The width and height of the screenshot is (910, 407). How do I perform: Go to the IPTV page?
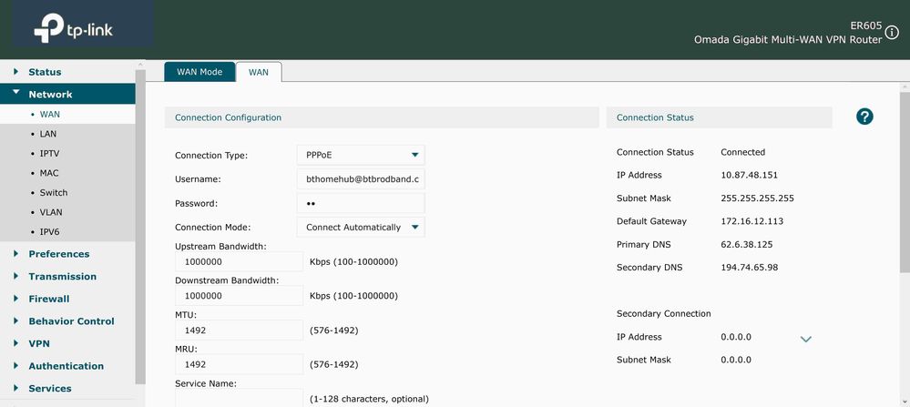[x=49, y=154]
